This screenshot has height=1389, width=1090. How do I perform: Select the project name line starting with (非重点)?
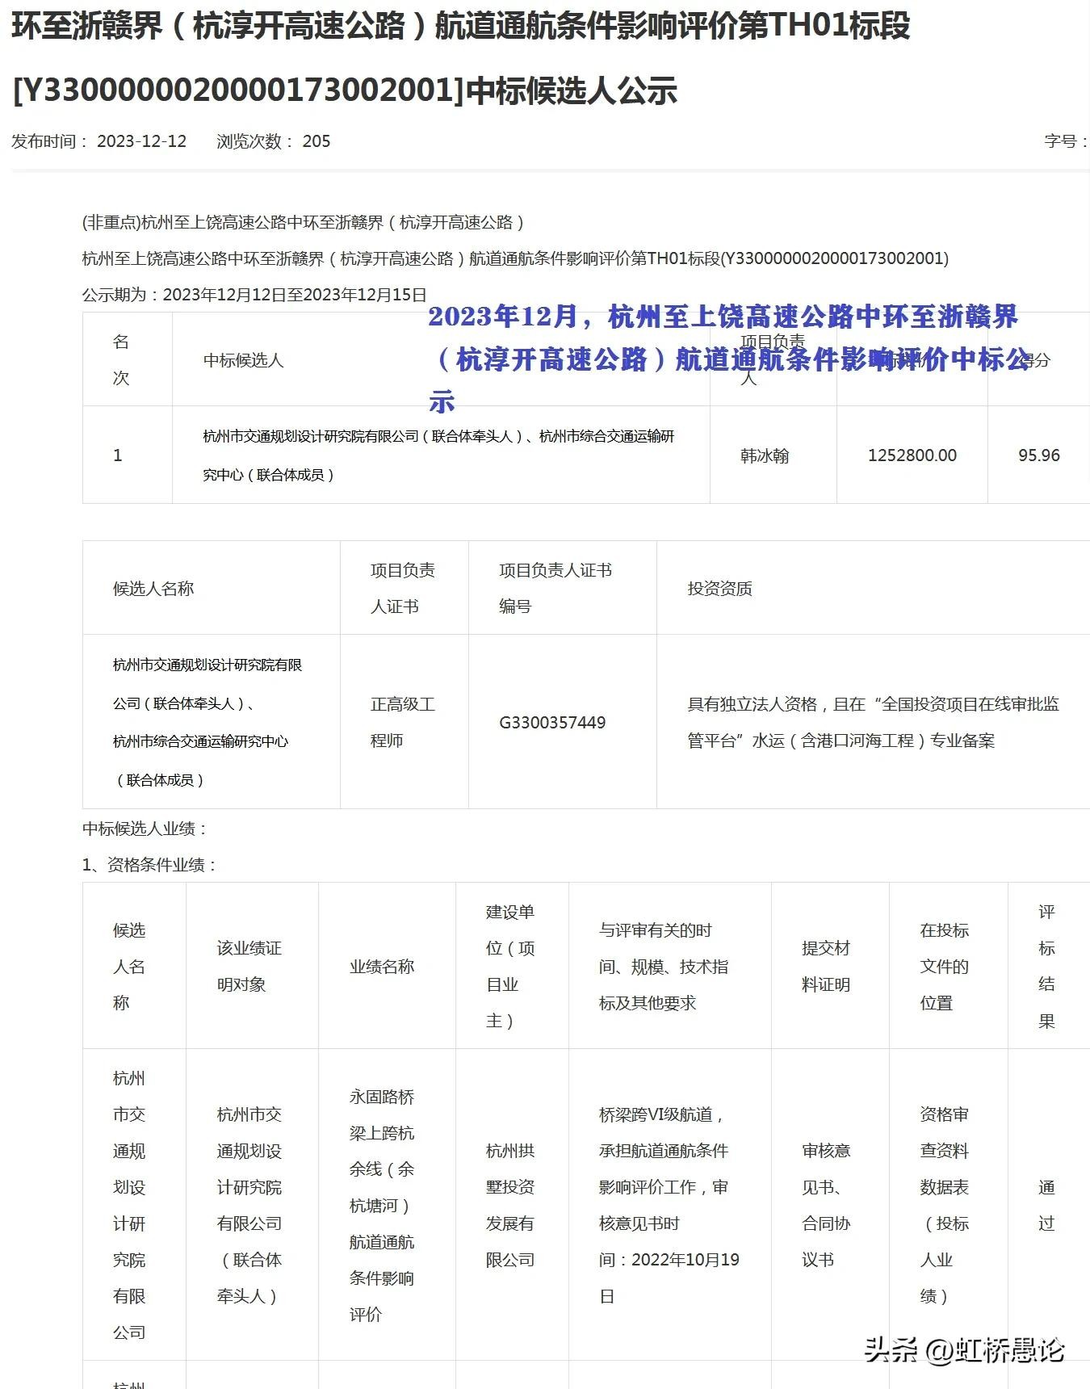tap(304, 223)
